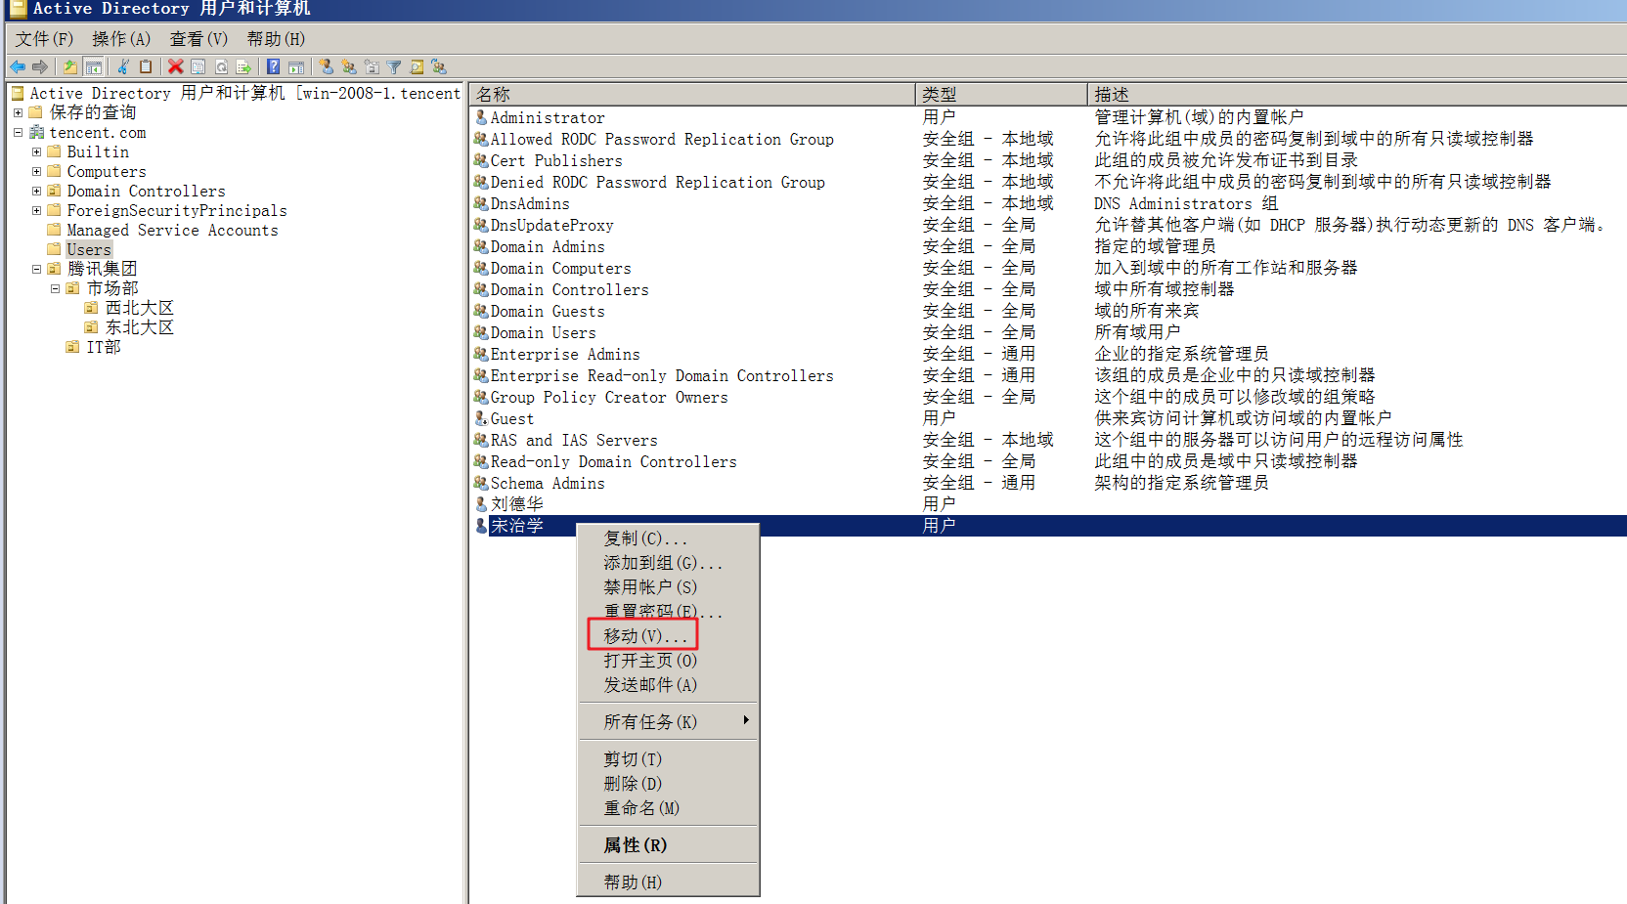Expand the ForeignSecurityPrincipals node
This screenshot has width=1627, height=904.
coord(36,210)
